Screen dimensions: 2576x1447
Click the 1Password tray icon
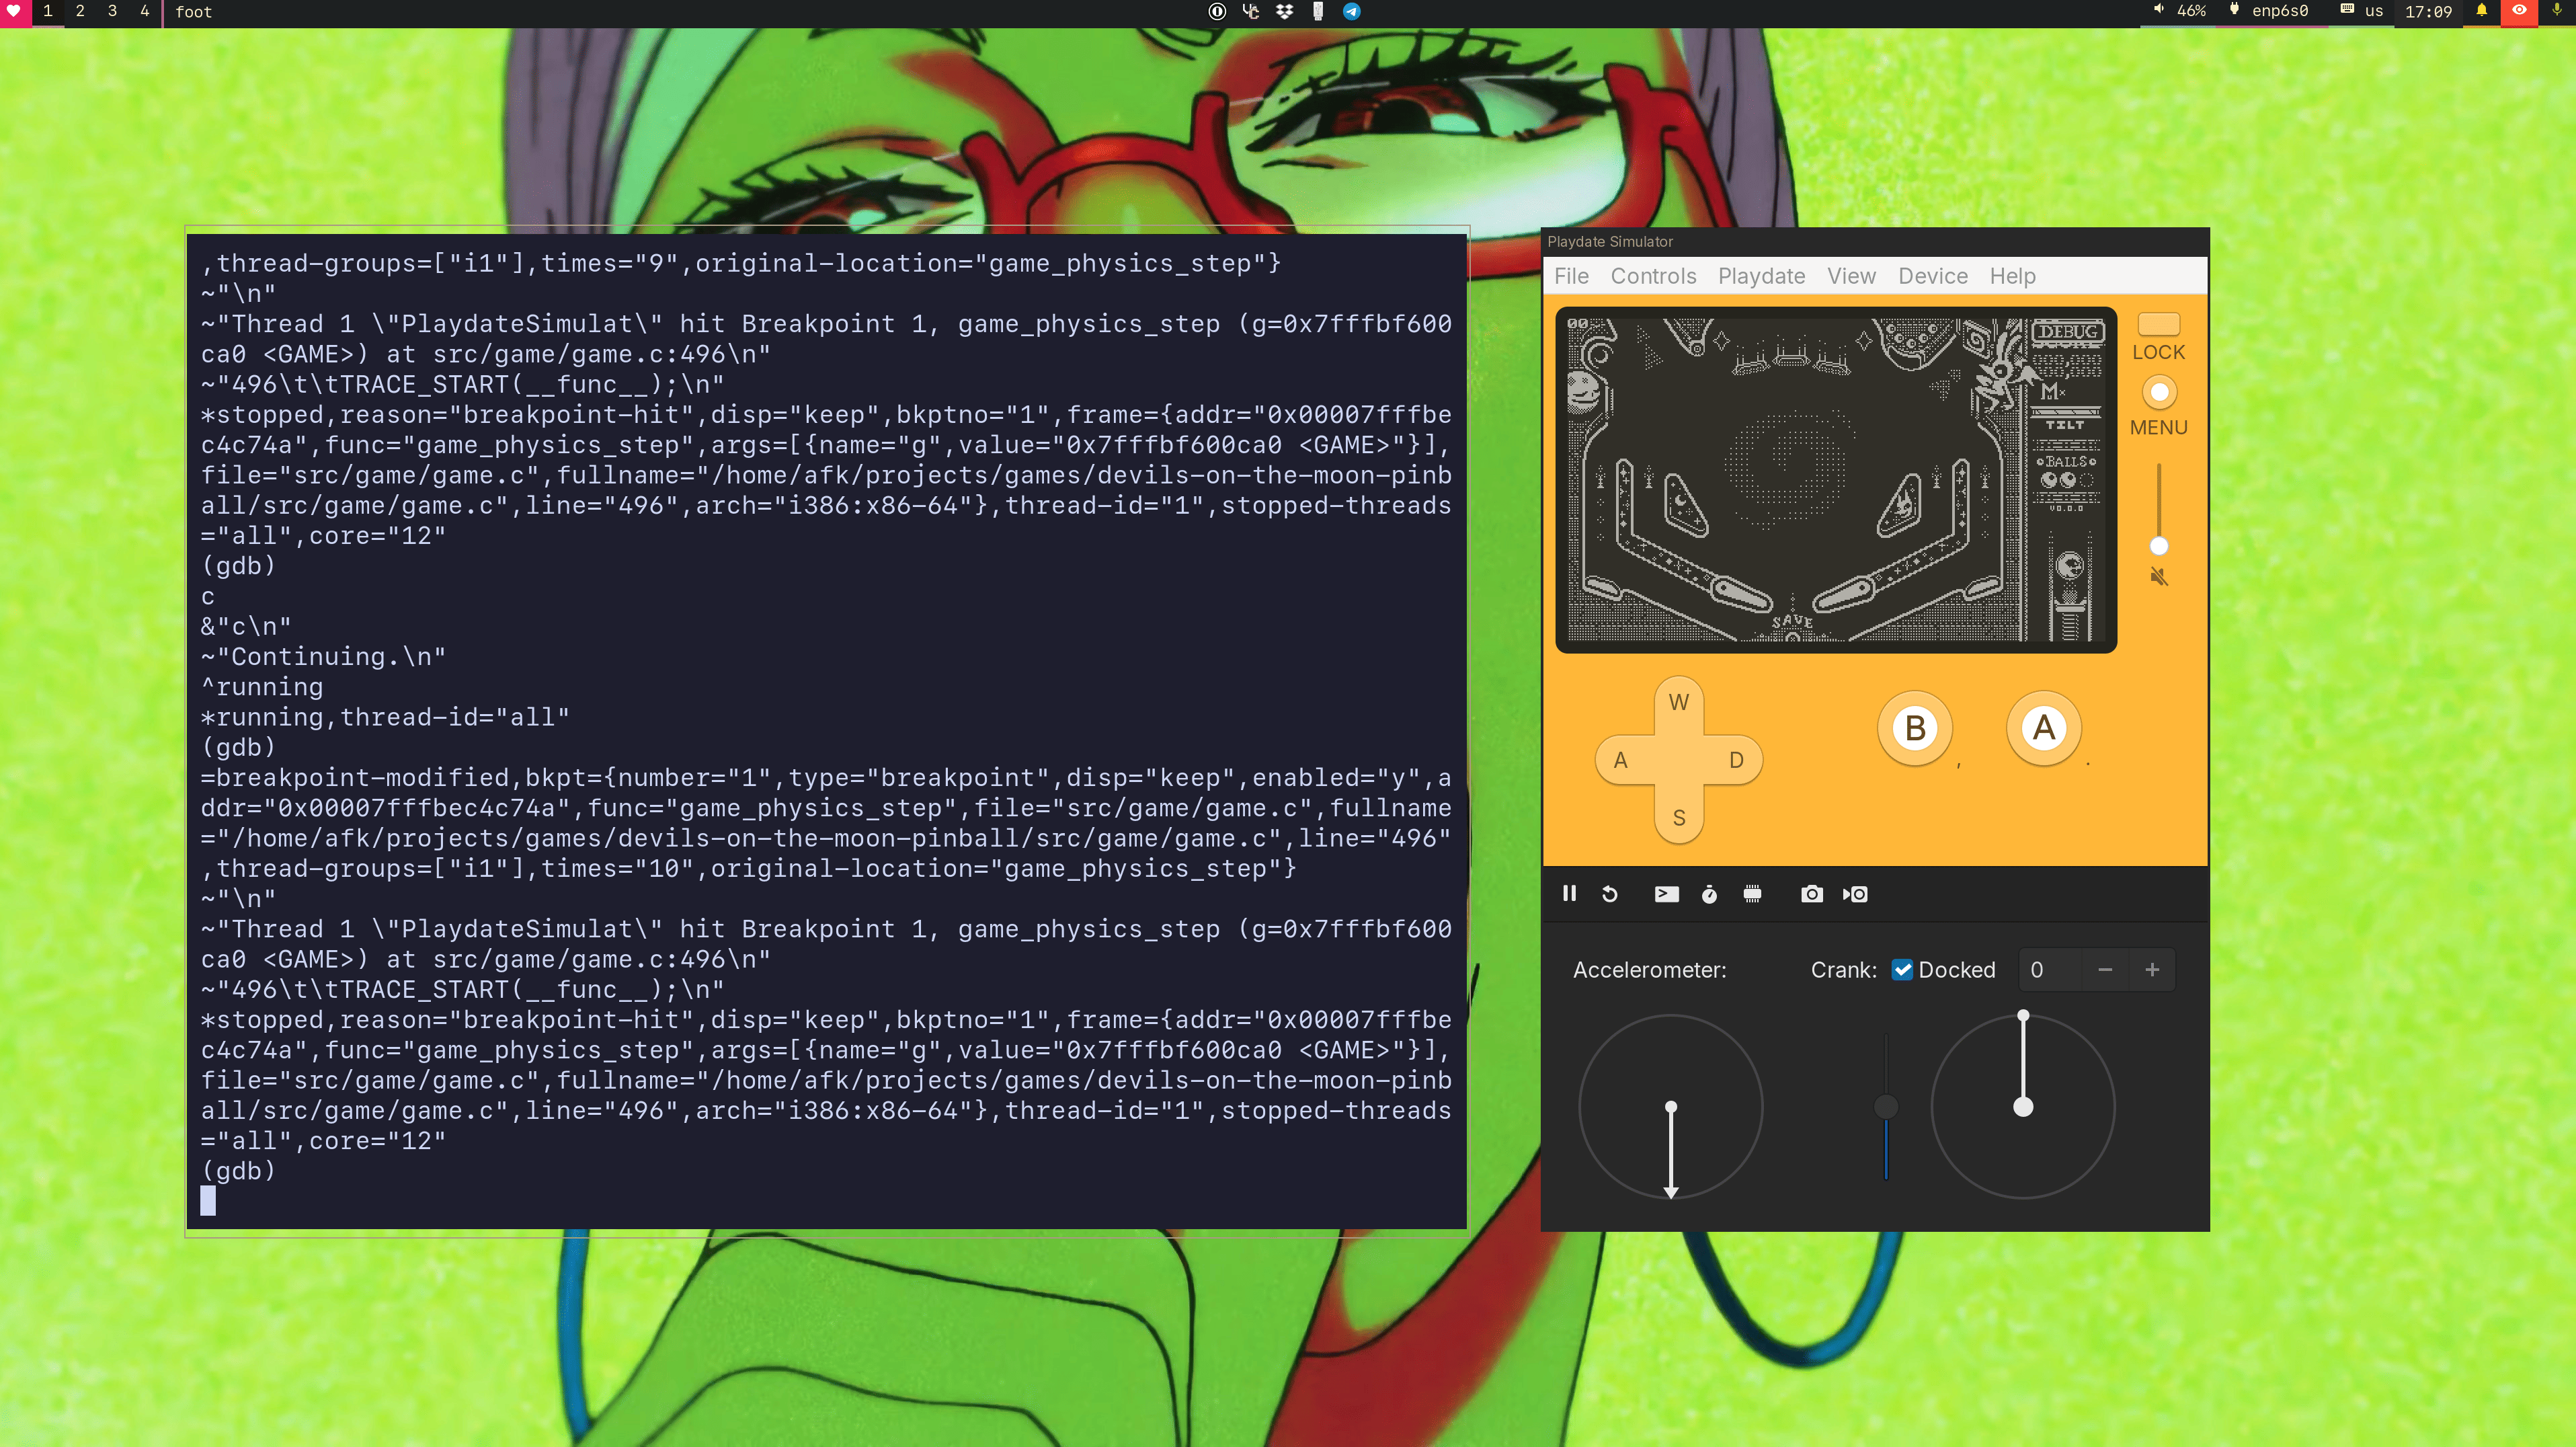tap(1216, 11)
